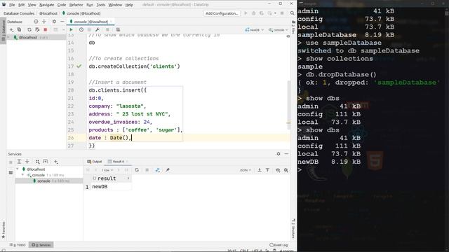Duplicate data source icon in Database toolbar
Viewport: 449px width, 252px height.
point(19,29)
